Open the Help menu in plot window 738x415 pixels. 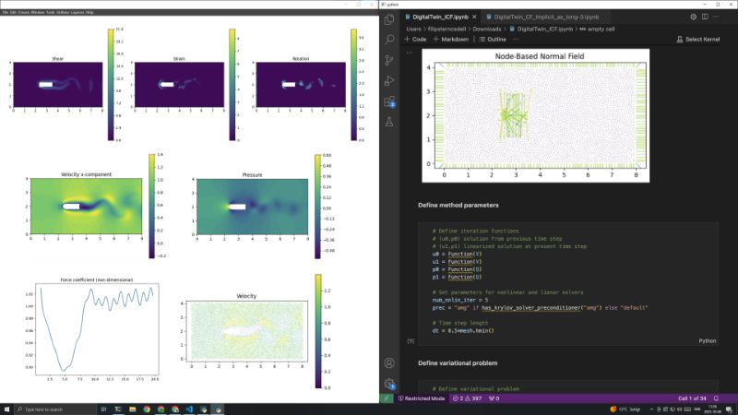click(89, 12)
